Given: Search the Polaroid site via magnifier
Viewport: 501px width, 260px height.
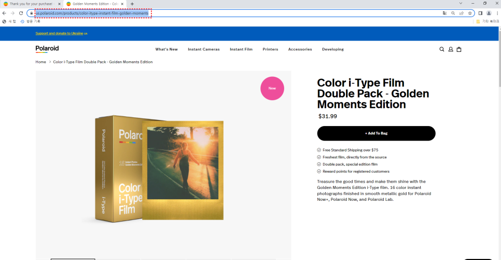Looking at the screenshot, I should tap(441, 49).
